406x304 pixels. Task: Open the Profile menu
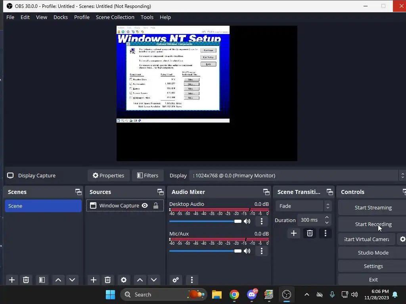(x=82, y=17)
